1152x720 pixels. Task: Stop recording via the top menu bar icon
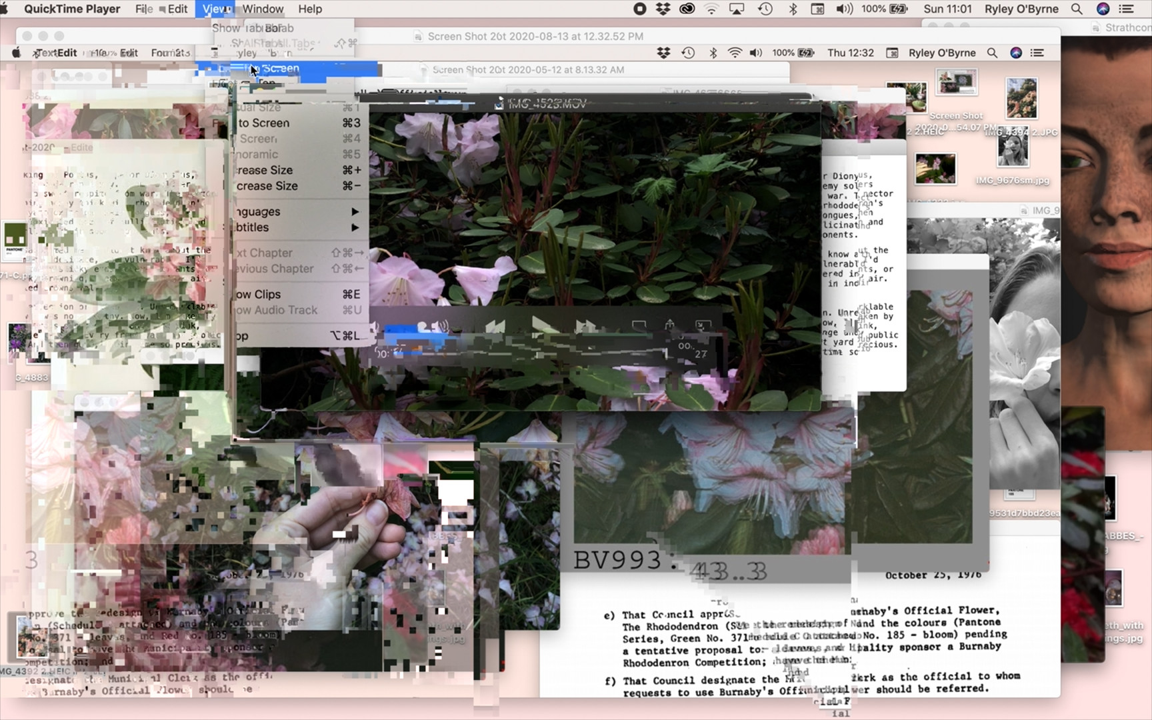[x=639, y=9]
